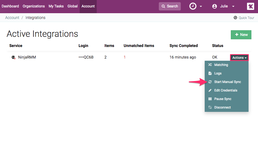Screen dimensions: 258x144
Task: Click the Search field in header
Action: tap(170, 6)
